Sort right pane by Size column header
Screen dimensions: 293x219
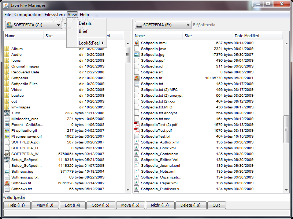click(x=208, y=36)
